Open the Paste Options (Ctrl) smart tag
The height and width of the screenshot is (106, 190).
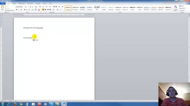point(36,40)
